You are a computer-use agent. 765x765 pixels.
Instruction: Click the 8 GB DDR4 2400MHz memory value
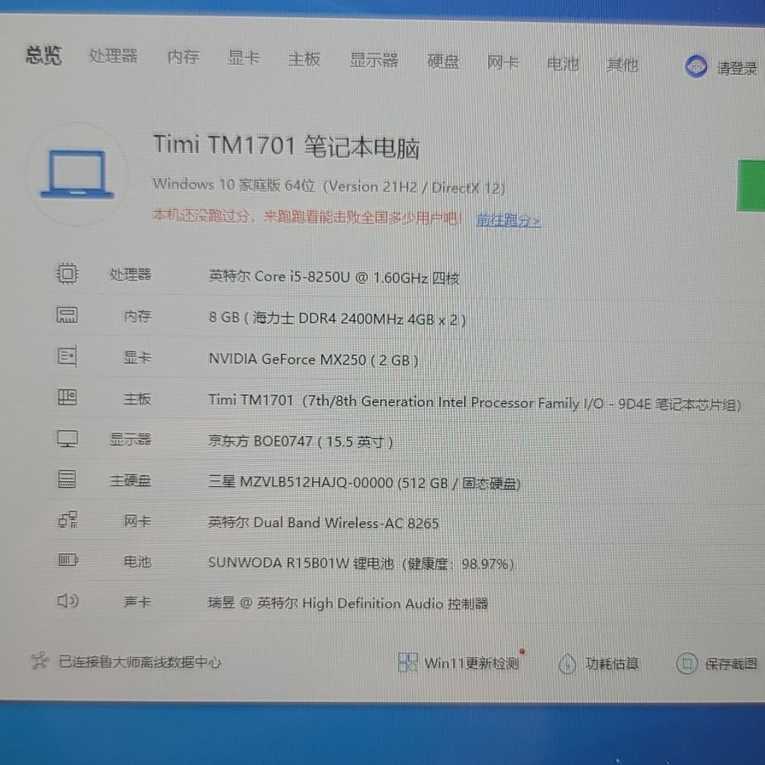coord(337,319)
